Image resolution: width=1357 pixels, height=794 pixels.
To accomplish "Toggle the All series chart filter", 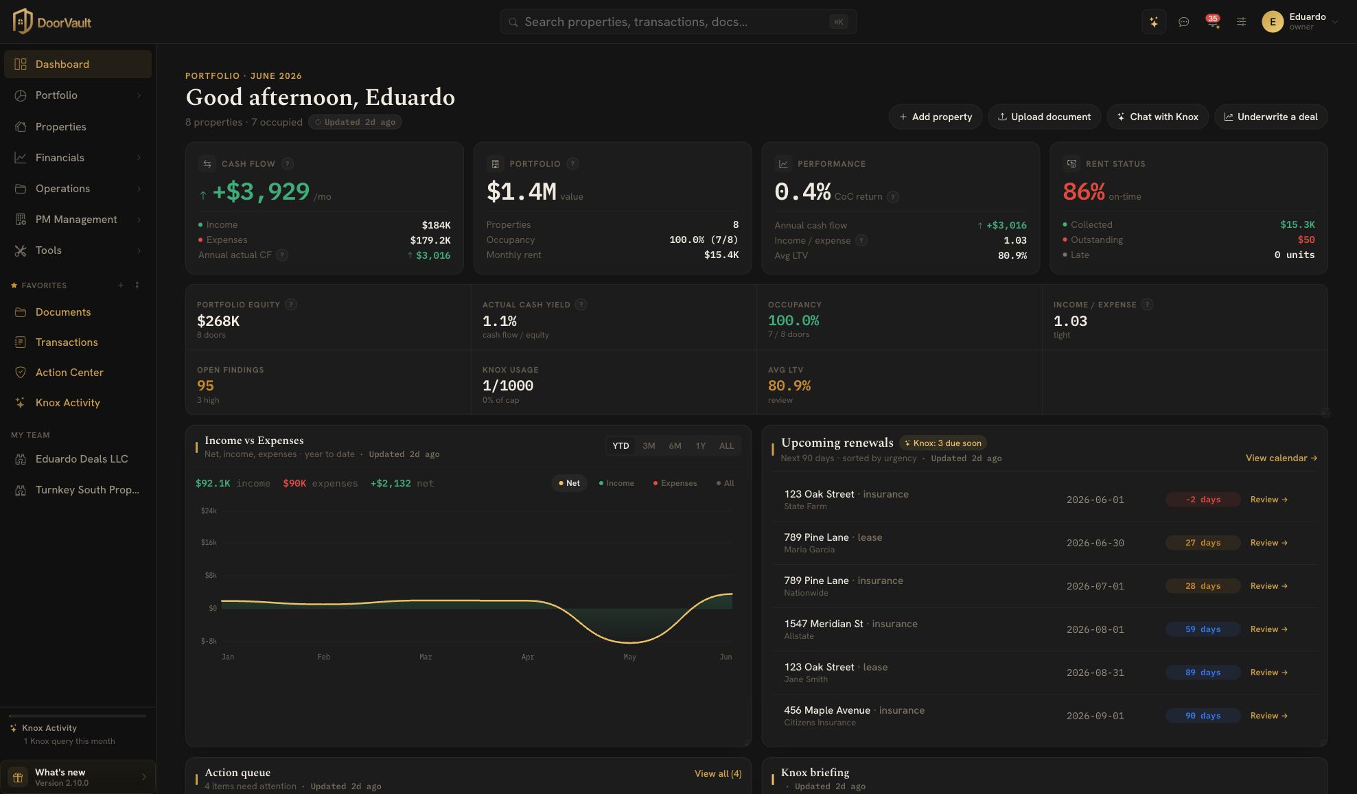I will [725, 483].
